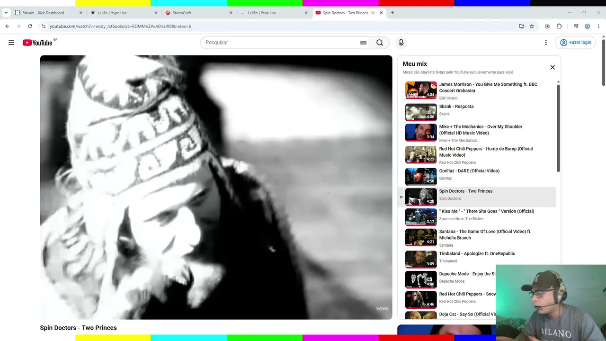Select Spin Doctors - Two Princes playlist title

coord(466,191)
